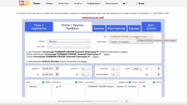Open navigation map здесь link
The image size is (187, 105).
point(107,54)
